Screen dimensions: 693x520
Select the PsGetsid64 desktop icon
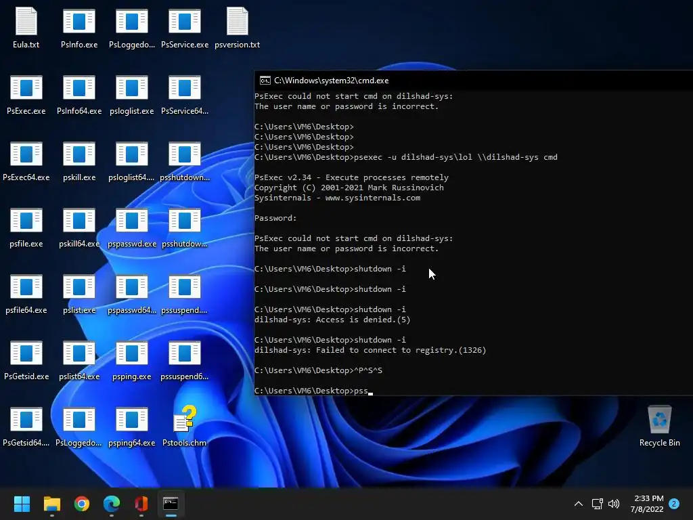[26, 426]
